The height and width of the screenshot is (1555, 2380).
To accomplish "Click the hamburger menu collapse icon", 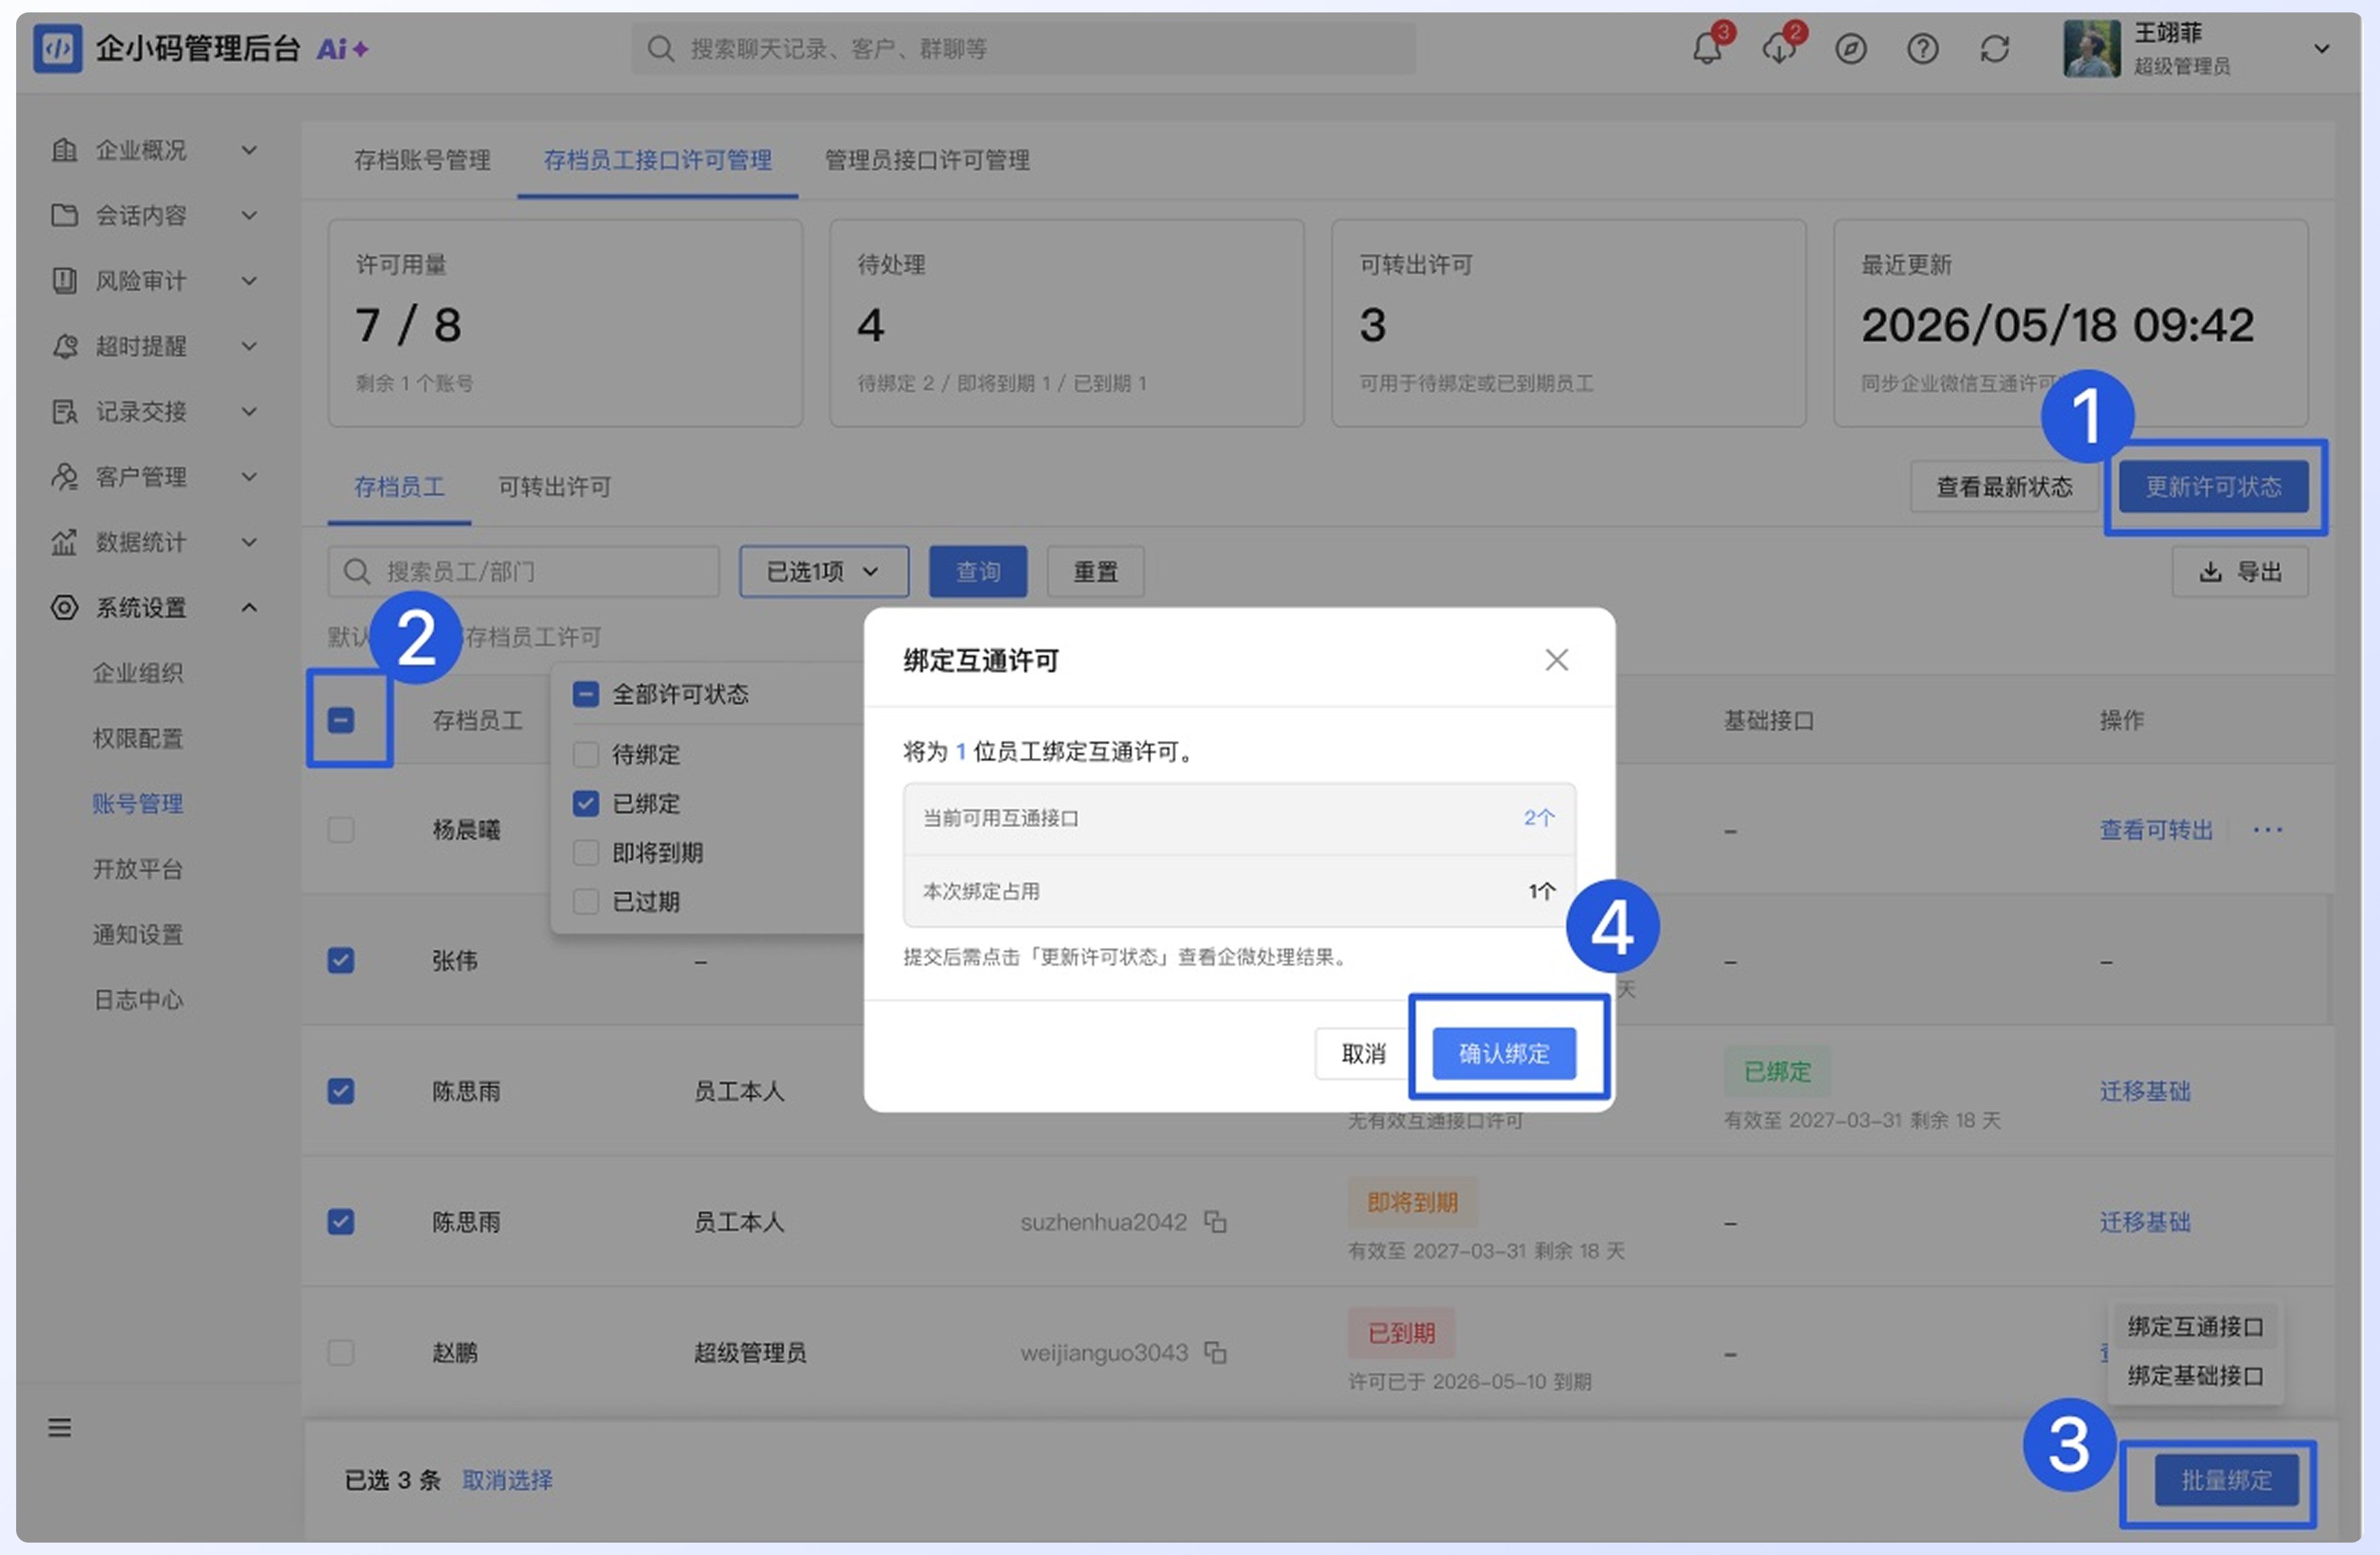I will coord(60,1427).
